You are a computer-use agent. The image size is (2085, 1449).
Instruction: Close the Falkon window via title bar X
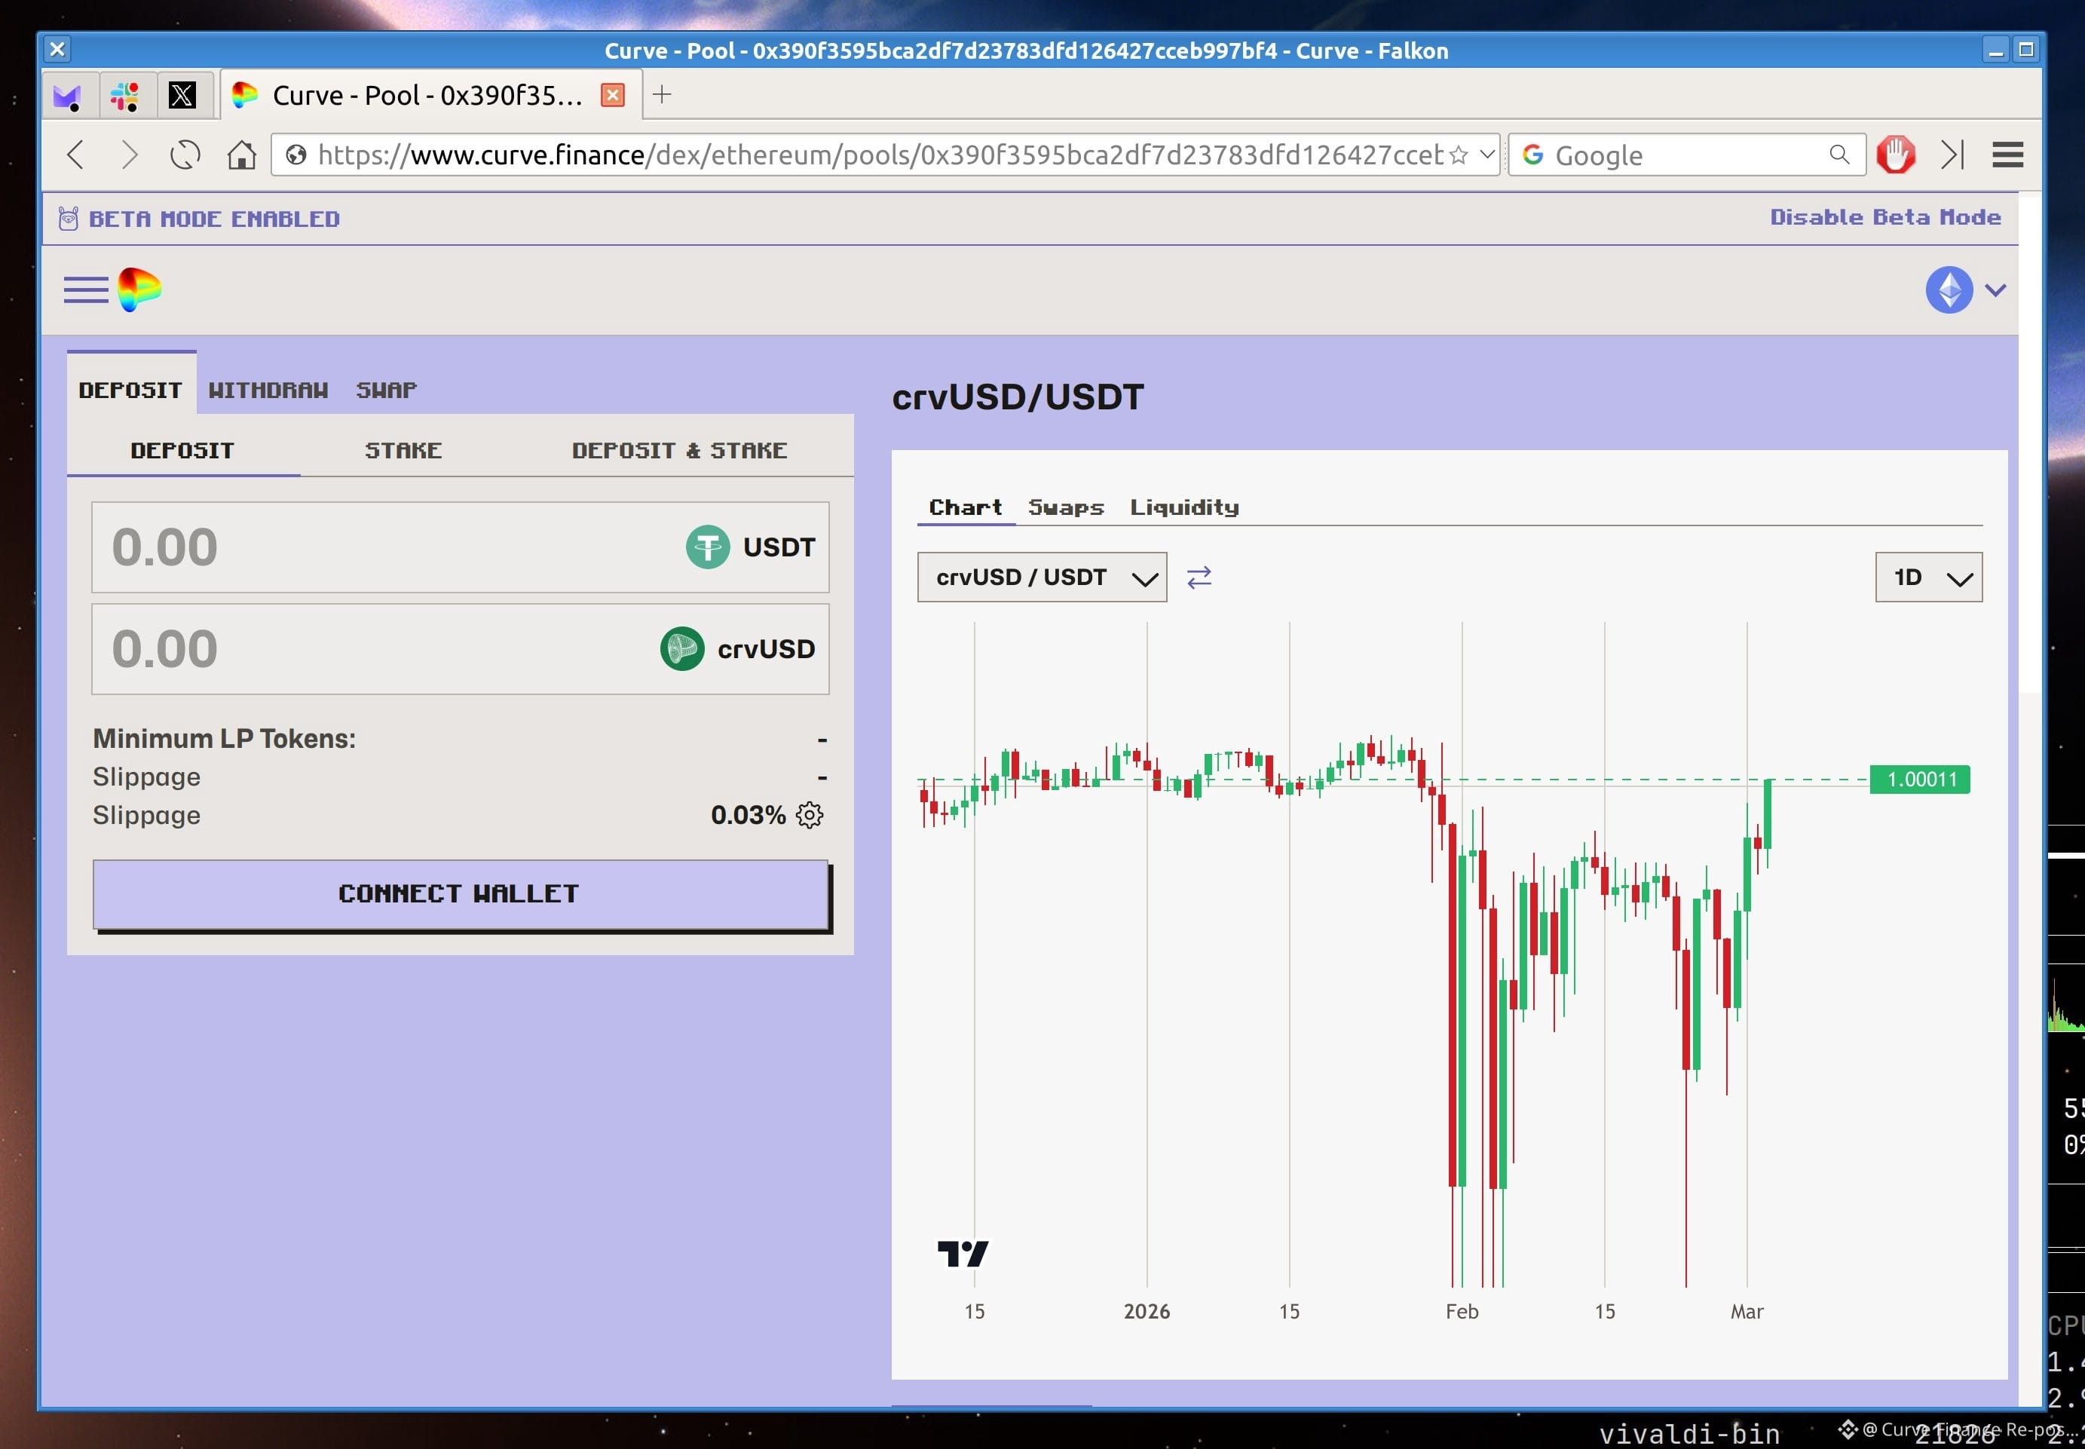57,49
